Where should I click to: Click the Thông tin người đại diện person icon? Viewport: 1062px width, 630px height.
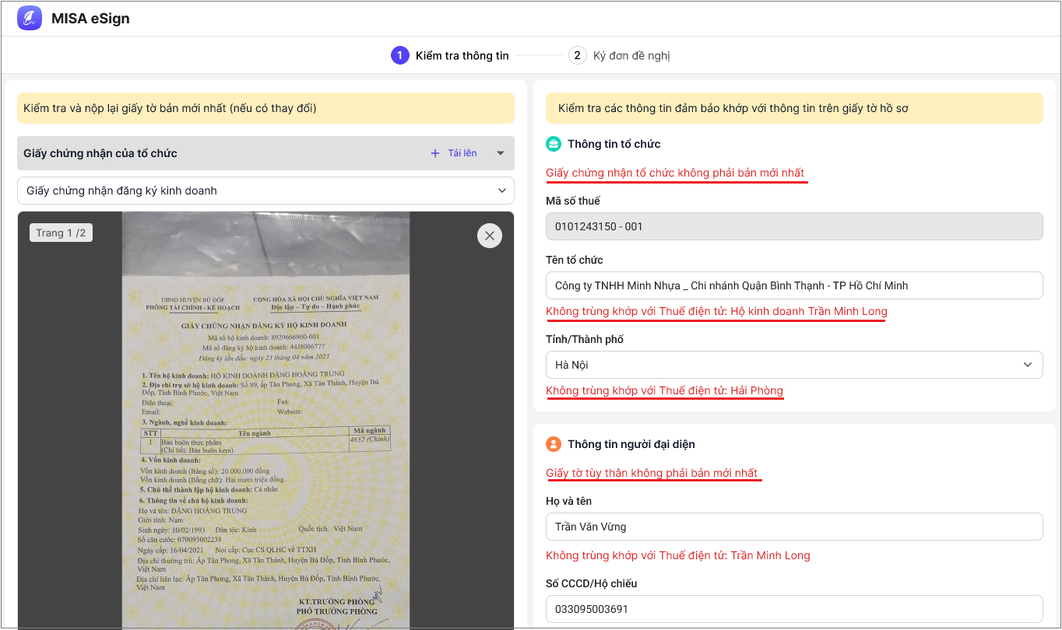[554, 444]
